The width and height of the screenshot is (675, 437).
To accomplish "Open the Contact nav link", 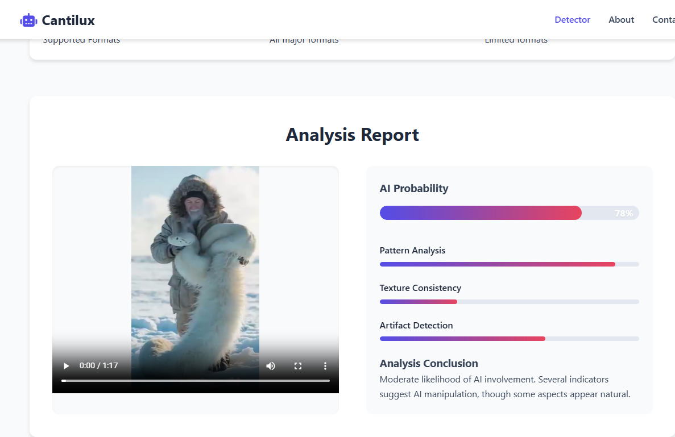I will click(663, 20).
